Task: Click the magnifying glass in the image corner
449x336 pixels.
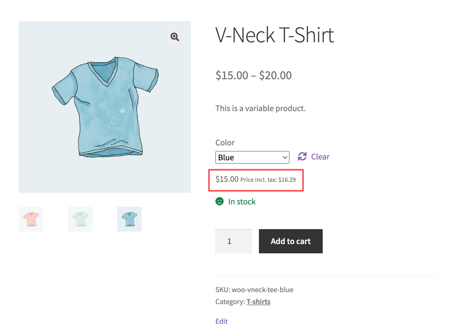Action: [x=174, y=37]
